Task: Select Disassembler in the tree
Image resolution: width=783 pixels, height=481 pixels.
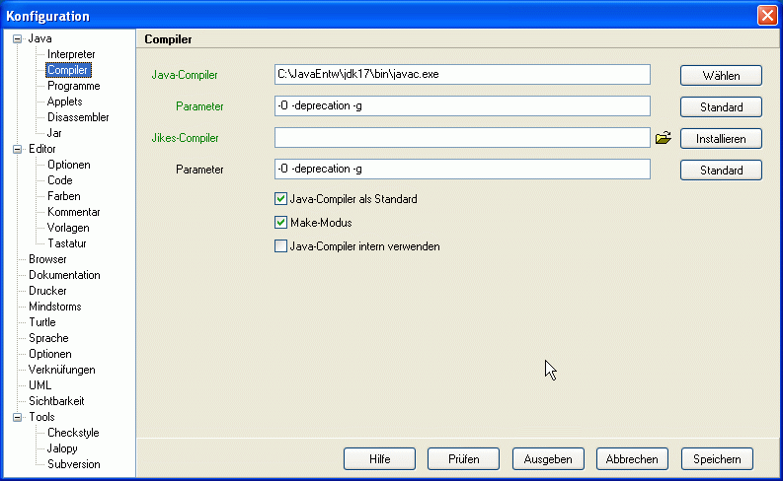Action: pos(77,117)
